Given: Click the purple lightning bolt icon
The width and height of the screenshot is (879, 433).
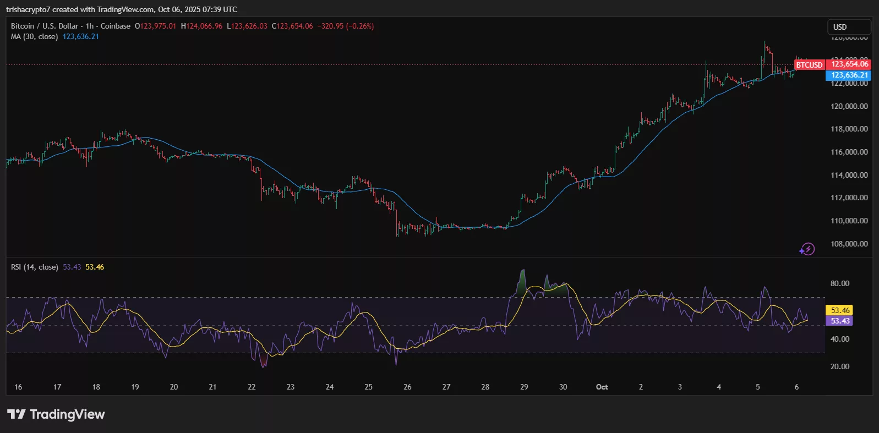Looking at the screenshot, I should click(807, 249).
